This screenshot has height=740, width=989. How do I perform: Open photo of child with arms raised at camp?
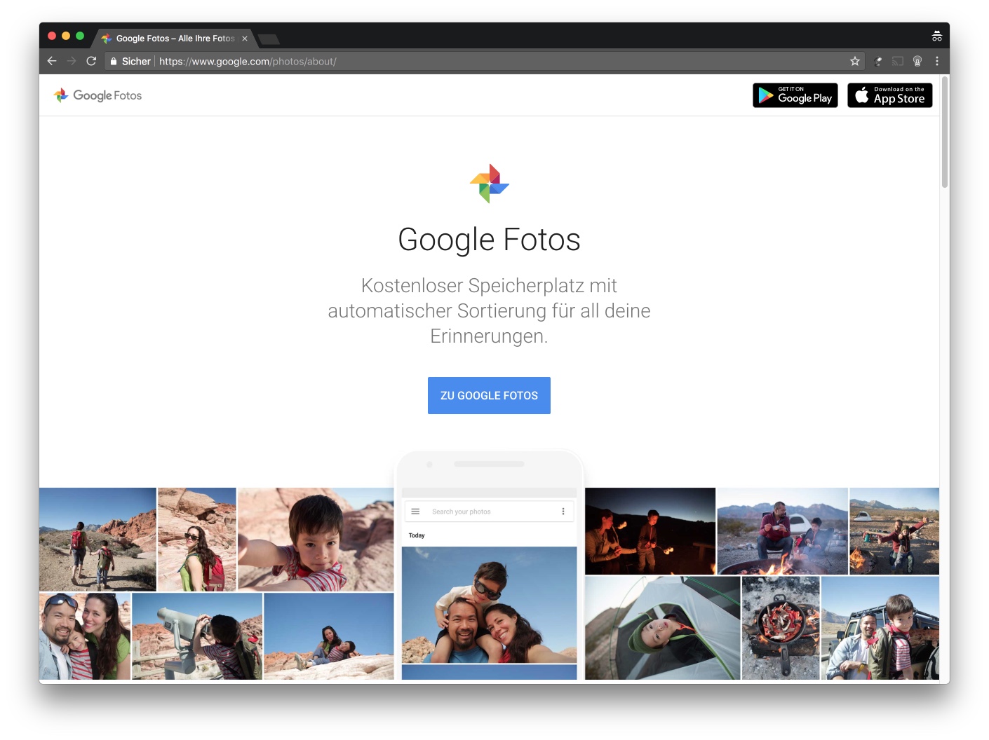(x=894, y=531)
